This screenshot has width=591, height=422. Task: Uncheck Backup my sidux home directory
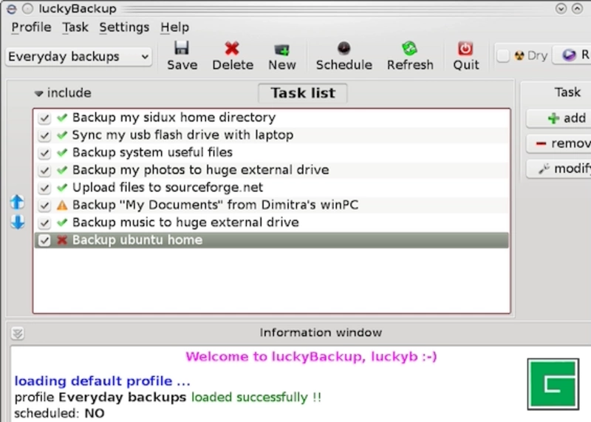(x=44, y=118)
